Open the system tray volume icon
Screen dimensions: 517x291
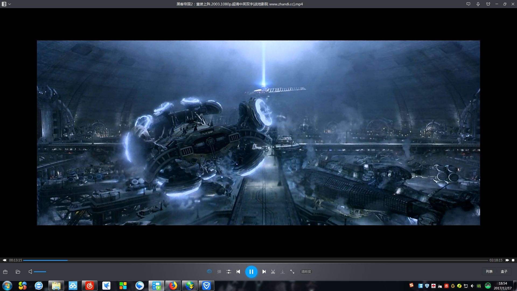click(472, 286)
